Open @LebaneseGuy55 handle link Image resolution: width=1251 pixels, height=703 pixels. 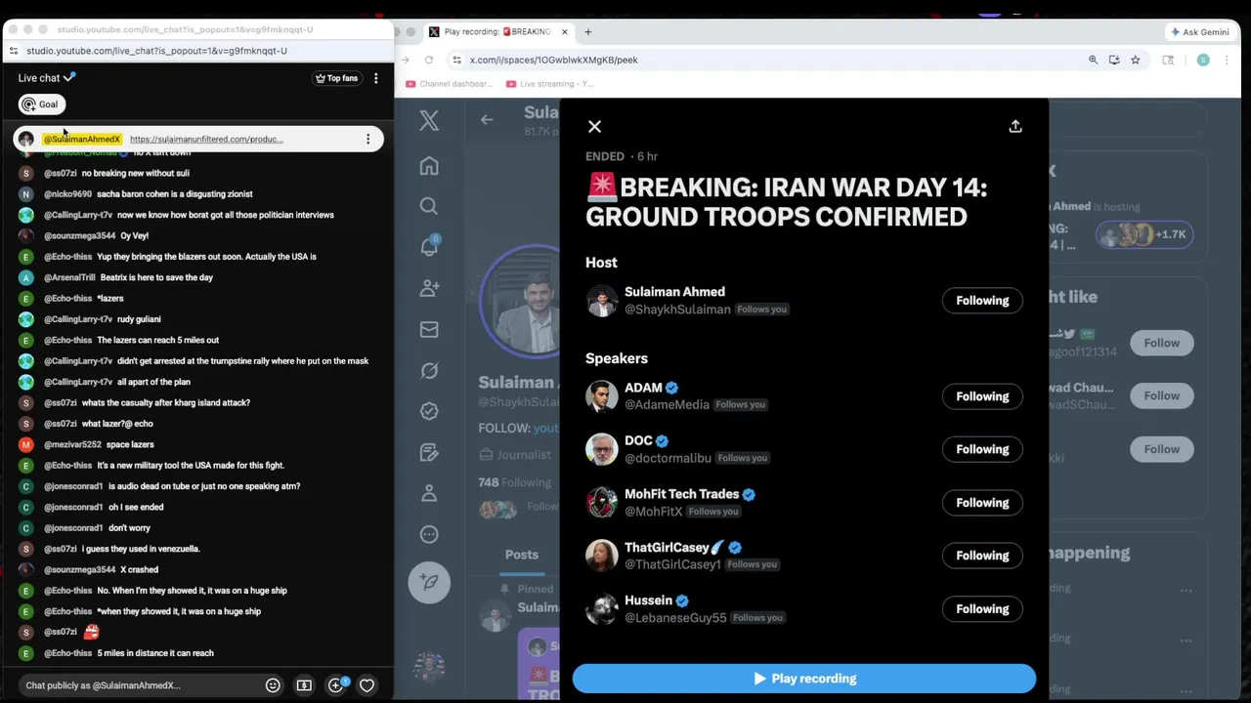click(x=675, y=618)
